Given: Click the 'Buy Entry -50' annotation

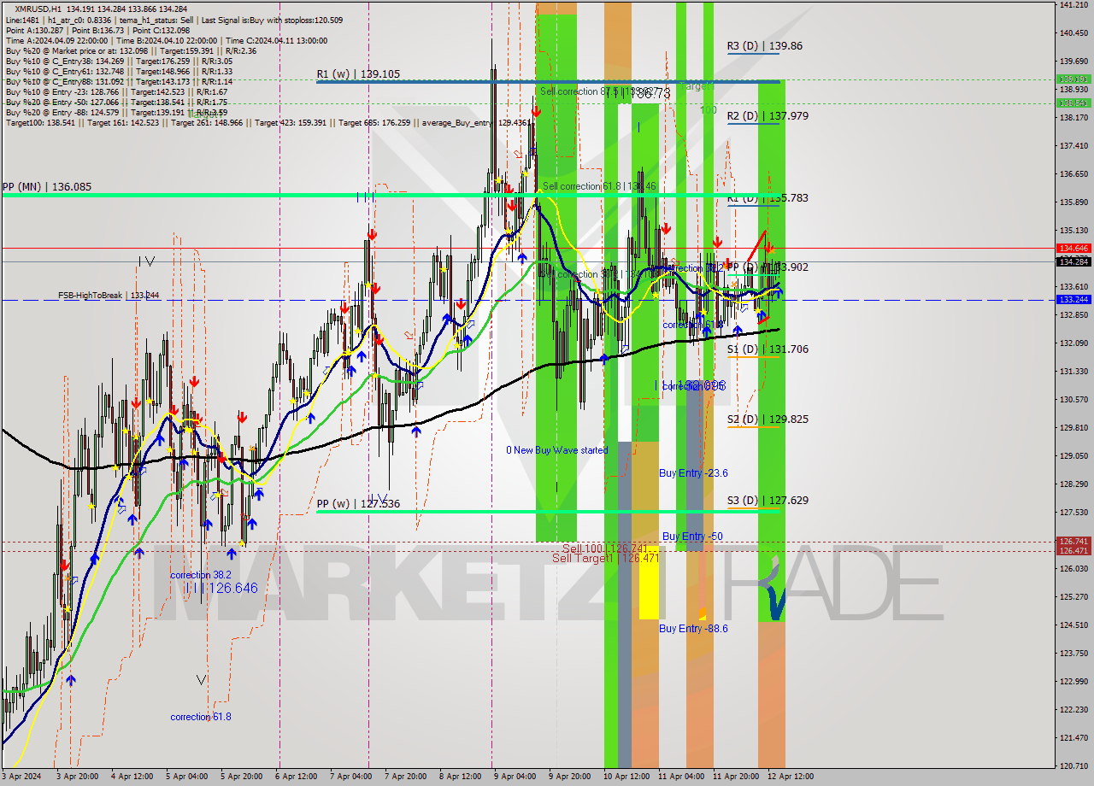Looking at the screenshot, I should pos(691,536).
